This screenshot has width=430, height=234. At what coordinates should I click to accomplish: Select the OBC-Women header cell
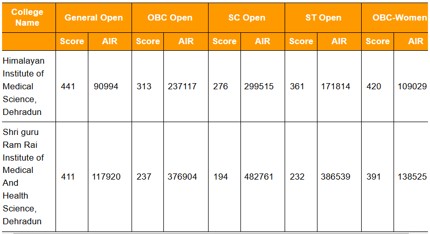point(396,17)
